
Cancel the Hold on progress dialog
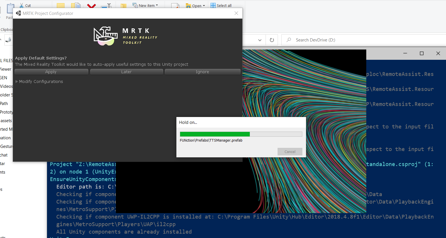290,152
